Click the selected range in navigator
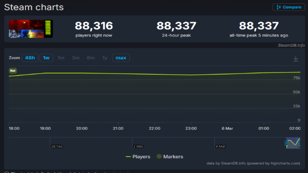This screenshot has height=173, width=308. coord(293,143)
